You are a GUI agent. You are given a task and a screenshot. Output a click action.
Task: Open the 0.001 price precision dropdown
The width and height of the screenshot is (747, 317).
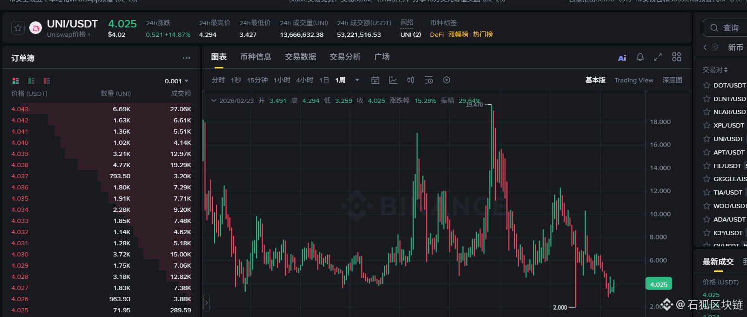coord(176,81)
